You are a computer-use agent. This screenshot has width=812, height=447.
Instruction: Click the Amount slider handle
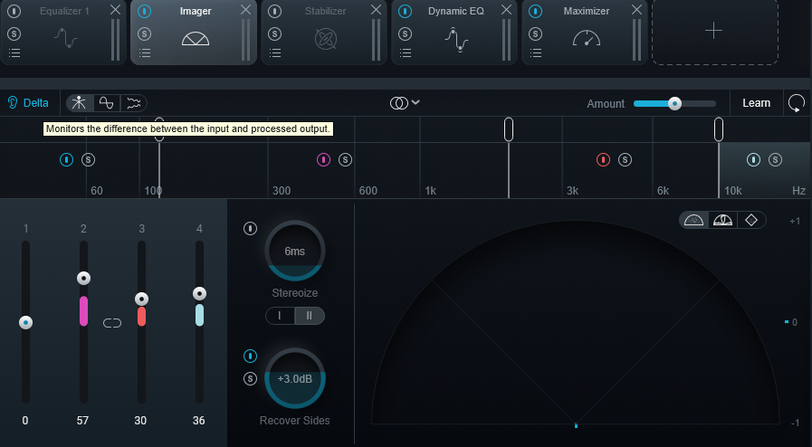(674, 103)
